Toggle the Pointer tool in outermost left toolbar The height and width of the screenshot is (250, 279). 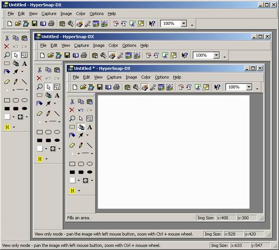coord(15,55)
